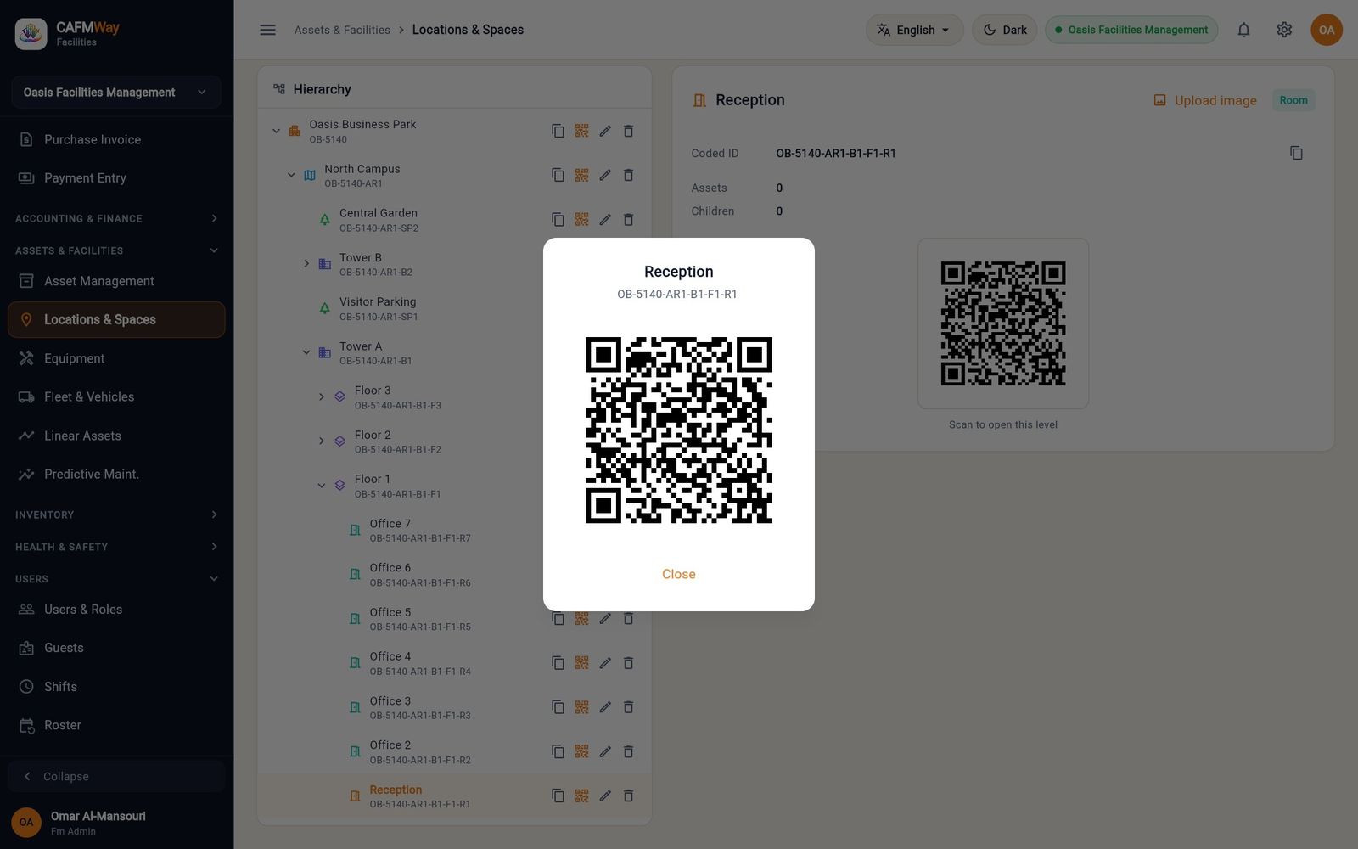The height and width of the screenshot is (849, 1358).
Task: Show QR code for Office 4
Action: pyautogui.click(x=581, y=663)
